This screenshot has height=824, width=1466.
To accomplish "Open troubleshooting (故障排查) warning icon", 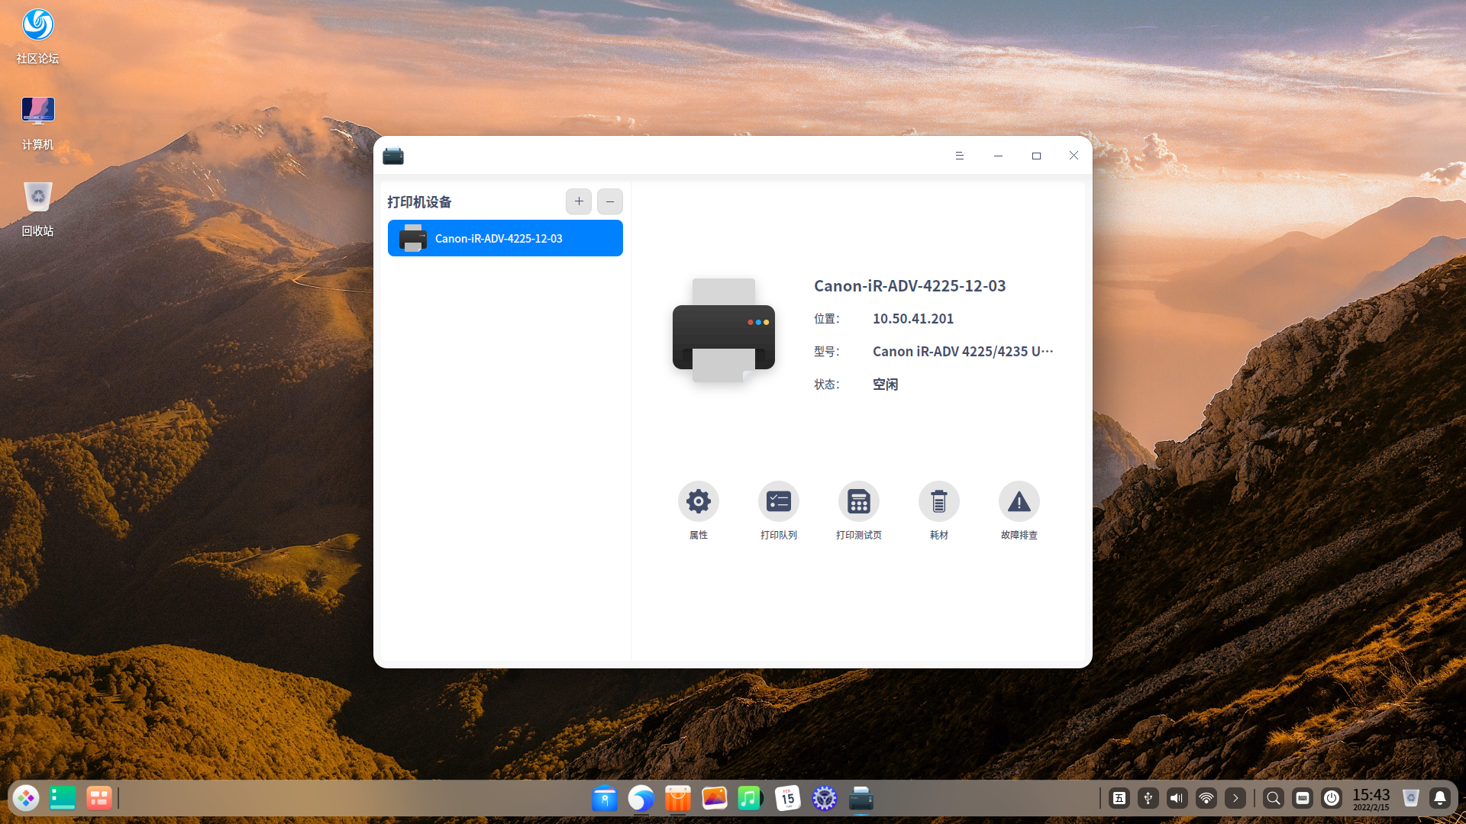I will pos(1019,501).
